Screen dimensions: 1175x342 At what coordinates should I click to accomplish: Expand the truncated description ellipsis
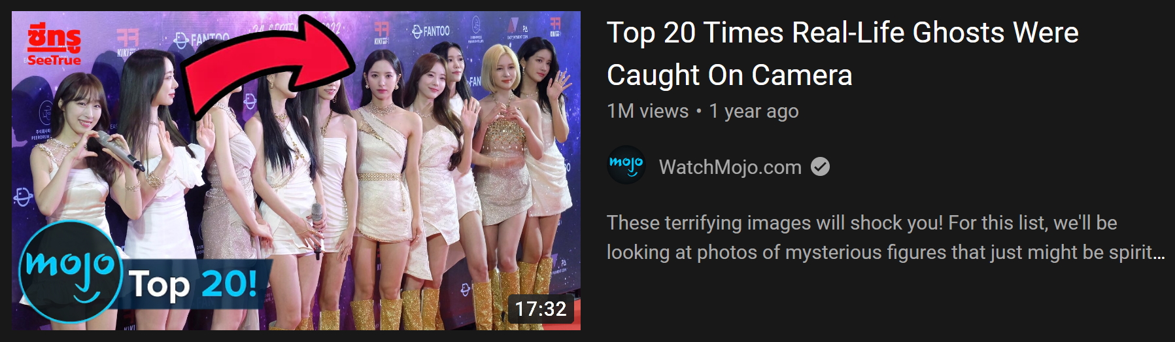tap(1159, 254)
